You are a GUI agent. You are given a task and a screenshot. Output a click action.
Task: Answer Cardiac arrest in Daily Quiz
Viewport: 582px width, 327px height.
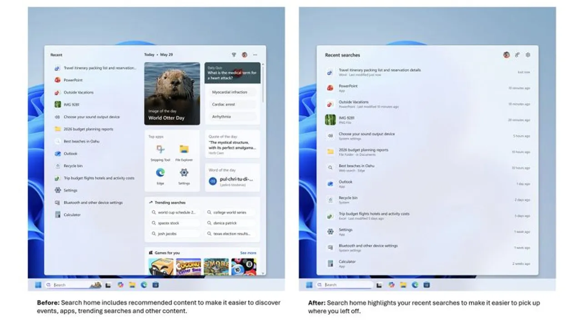coord(232,104)
